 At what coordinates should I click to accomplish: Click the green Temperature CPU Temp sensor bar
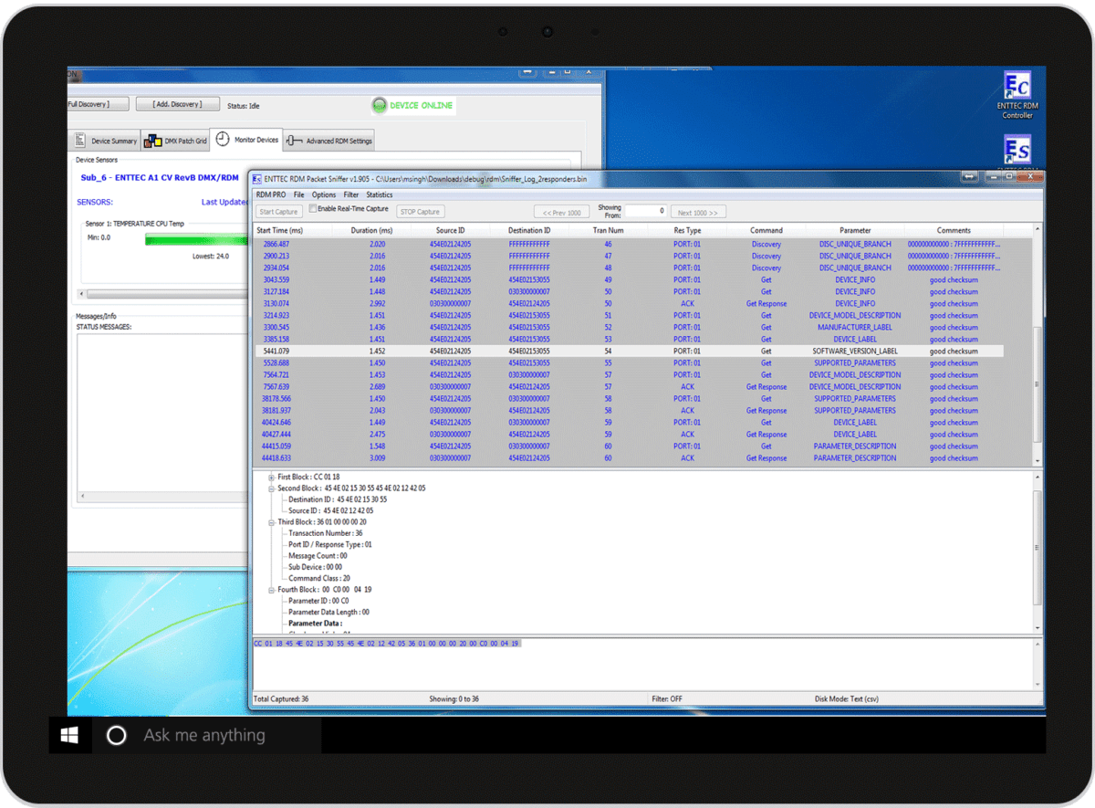[x=194, y=238]
